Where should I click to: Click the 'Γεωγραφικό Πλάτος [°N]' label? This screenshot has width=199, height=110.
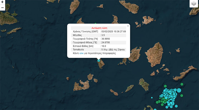pos(86,39)
